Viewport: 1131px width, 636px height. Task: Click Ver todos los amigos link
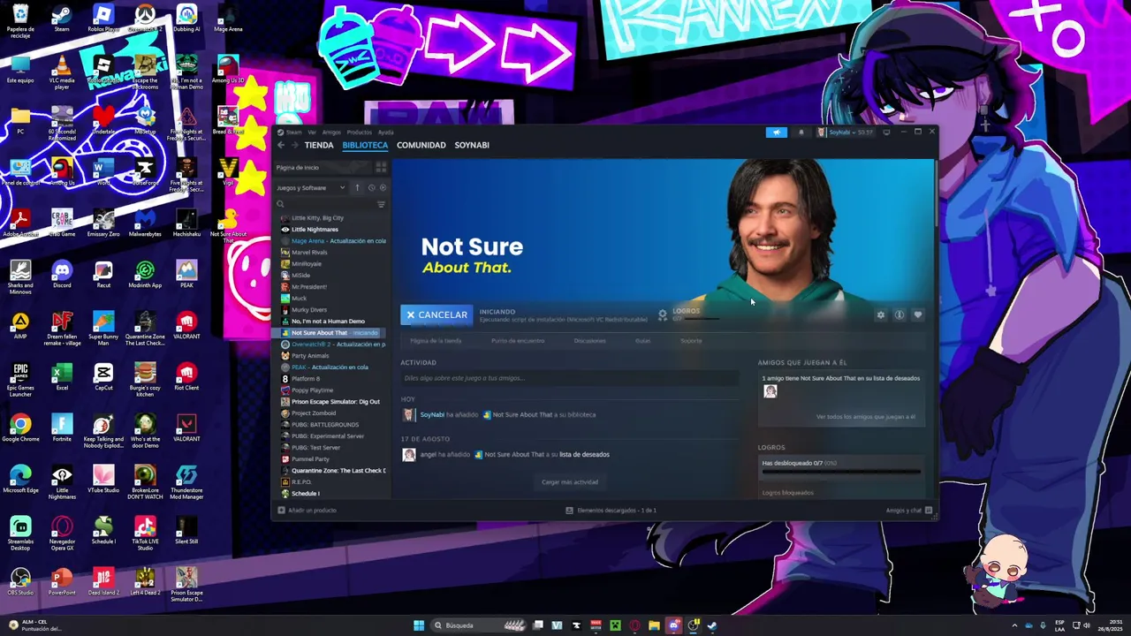865,416
